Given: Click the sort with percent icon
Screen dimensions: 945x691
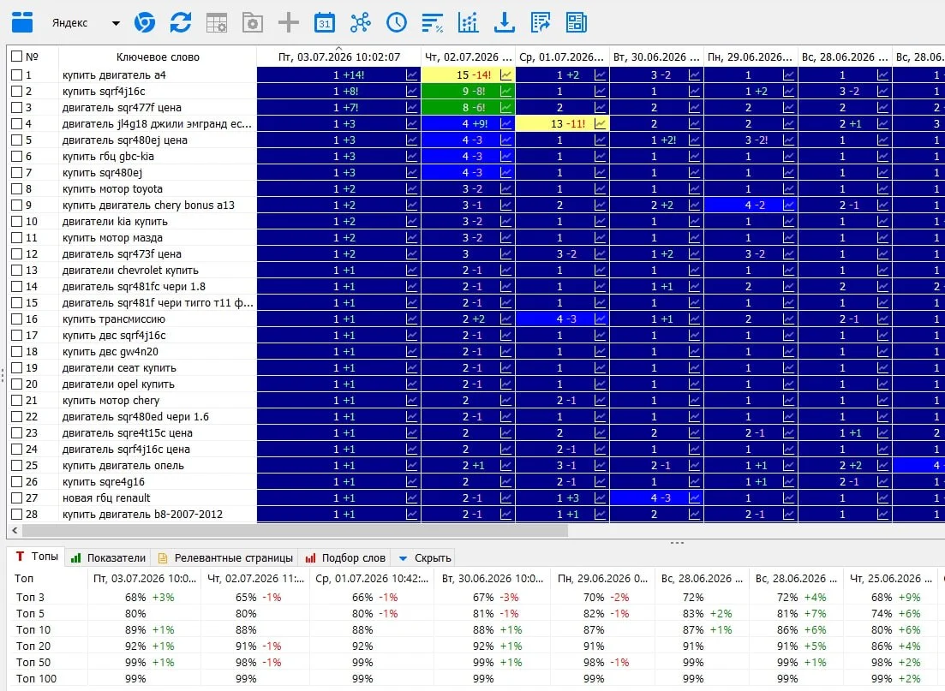Looking at the screenshot, I should (x=433, y=23).
